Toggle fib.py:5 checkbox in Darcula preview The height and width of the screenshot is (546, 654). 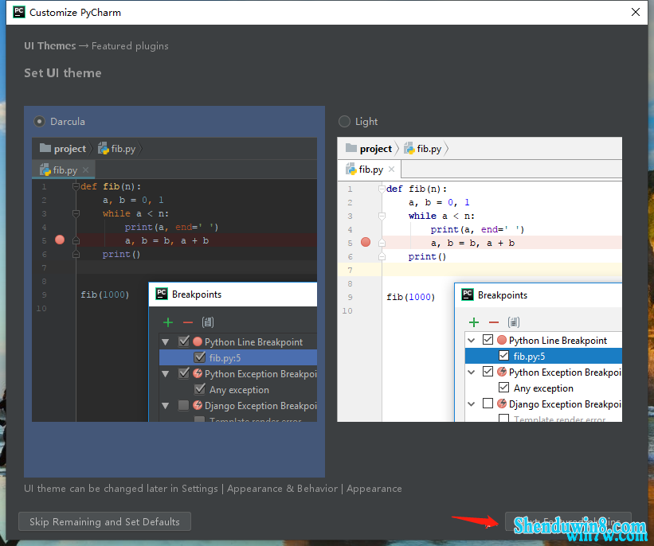tap(200, 357)
